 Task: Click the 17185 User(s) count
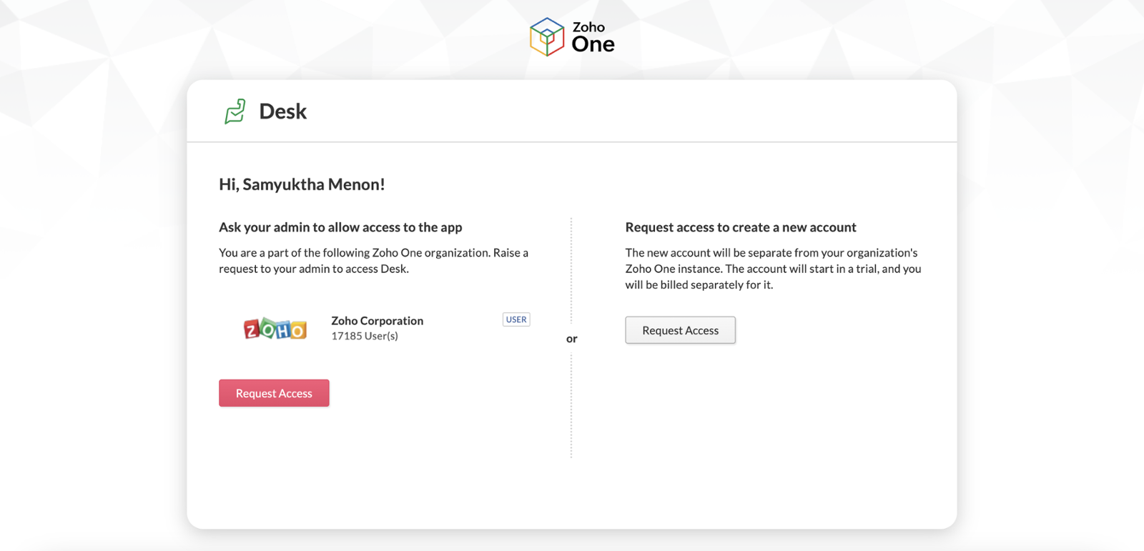pyautogui.click(x=364, y=336)
